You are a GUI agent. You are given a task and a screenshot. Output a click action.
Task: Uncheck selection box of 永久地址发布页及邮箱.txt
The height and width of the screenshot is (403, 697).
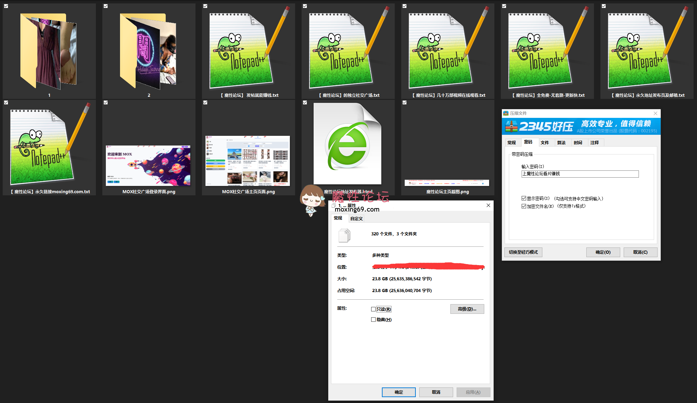[604, 6]
